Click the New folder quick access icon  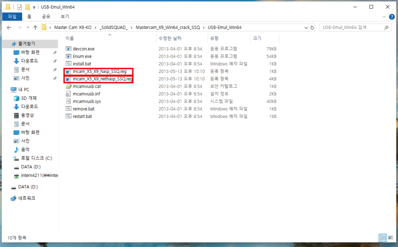click(x=28, y=7)
